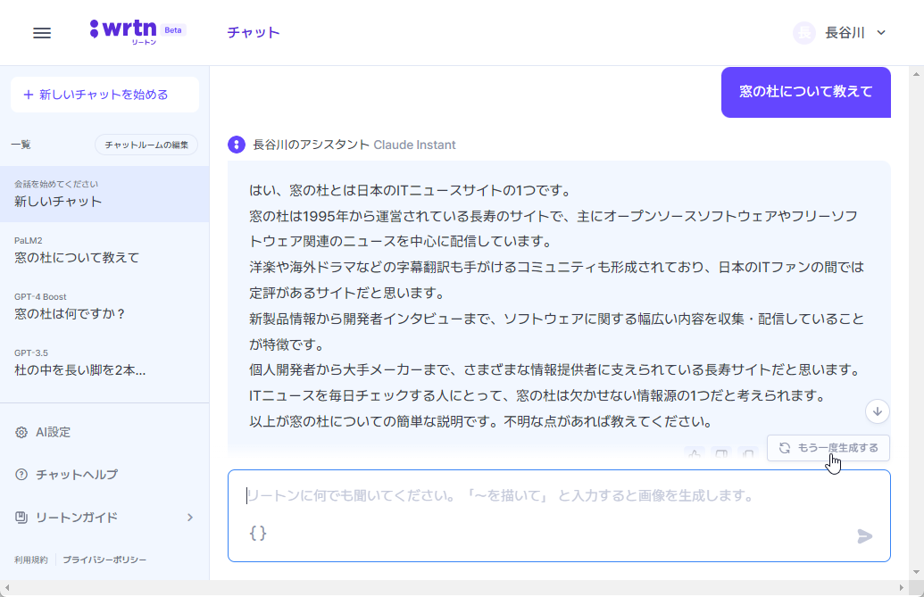This screenshot has width=924, height=597.
Task: Select the 新しいチャット conversation
Action: point(104,194)
